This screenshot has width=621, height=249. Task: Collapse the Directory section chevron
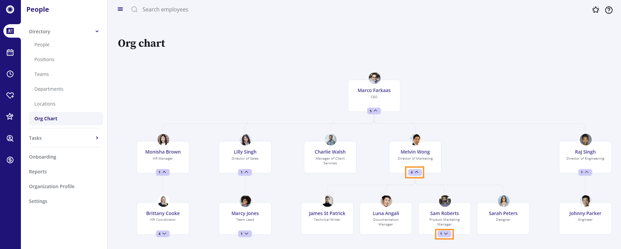pyautogui.click(x=97, y=32)
